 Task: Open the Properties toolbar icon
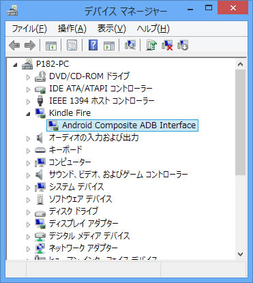click(72, 45)
